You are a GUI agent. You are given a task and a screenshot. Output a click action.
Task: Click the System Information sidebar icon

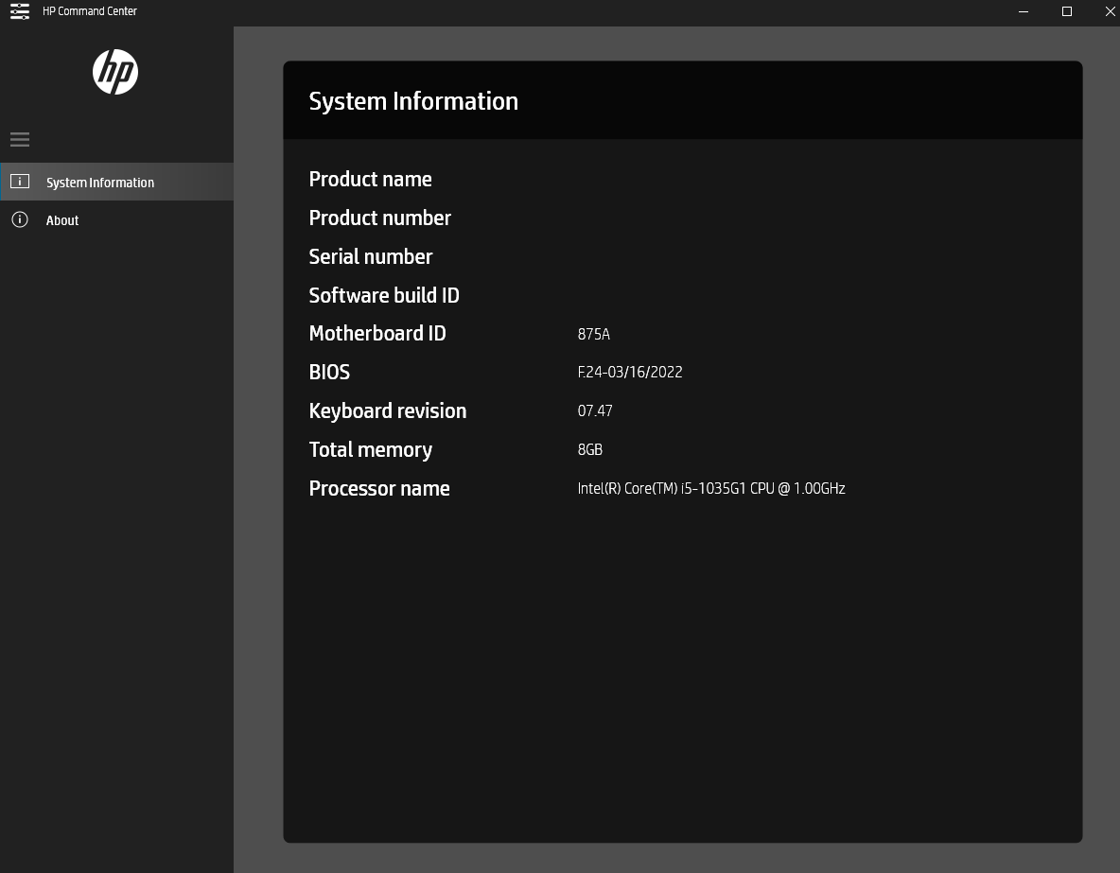pyautogui.click(x=20, y=182)
